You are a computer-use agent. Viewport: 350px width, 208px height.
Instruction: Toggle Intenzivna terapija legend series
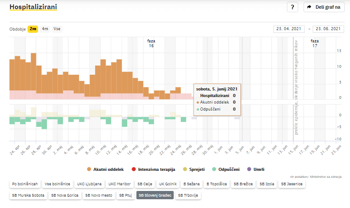pyautogui.click(x=153, y=169)
